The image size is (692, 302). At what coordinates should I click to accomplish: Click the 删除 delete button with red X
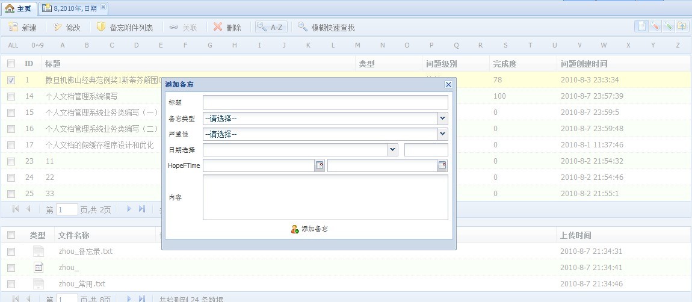[x=227, y=28]
